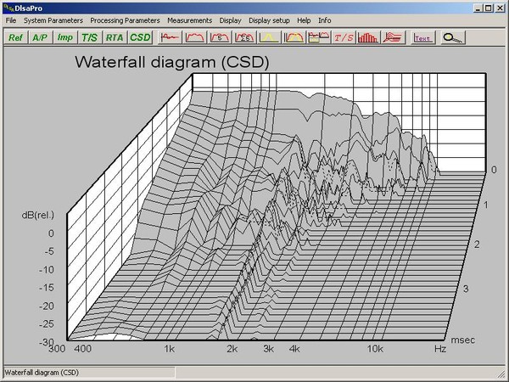Click the impulse response waveform icon

[170, 37]
